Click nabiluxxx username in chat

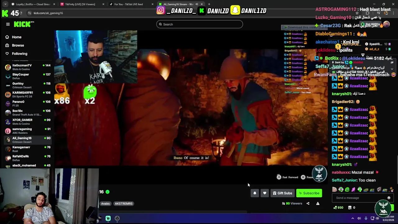click(x=341, y=172)
